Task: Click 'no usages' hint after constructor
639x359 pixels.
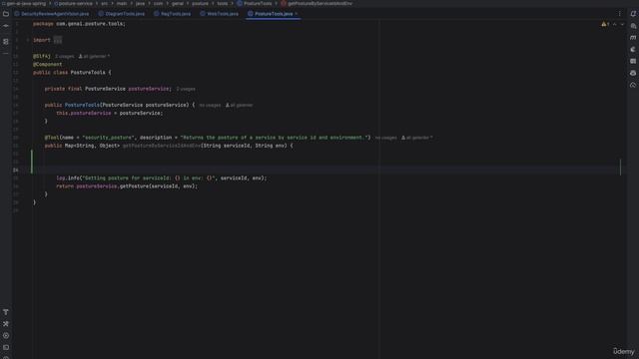Action: click(210, 105)
